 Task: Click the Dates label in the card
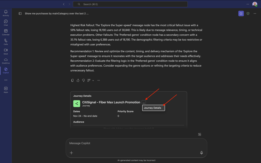[x=77, y=111]
